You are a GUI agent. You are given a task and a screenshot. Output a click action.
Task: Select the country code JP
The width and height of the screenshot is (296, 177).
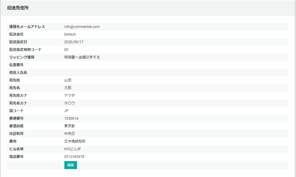(x=66, y=111)
